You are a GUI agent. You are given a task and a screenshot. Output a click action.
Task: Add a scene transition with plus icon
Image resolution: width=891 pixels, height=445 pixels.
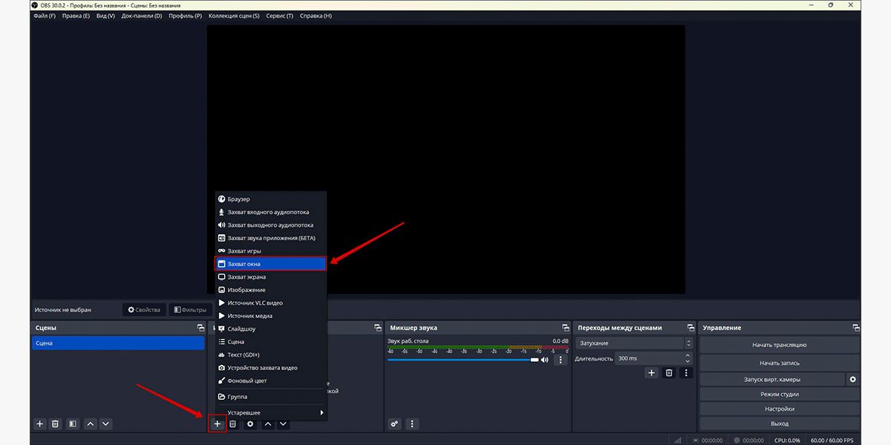coord(651,373)
